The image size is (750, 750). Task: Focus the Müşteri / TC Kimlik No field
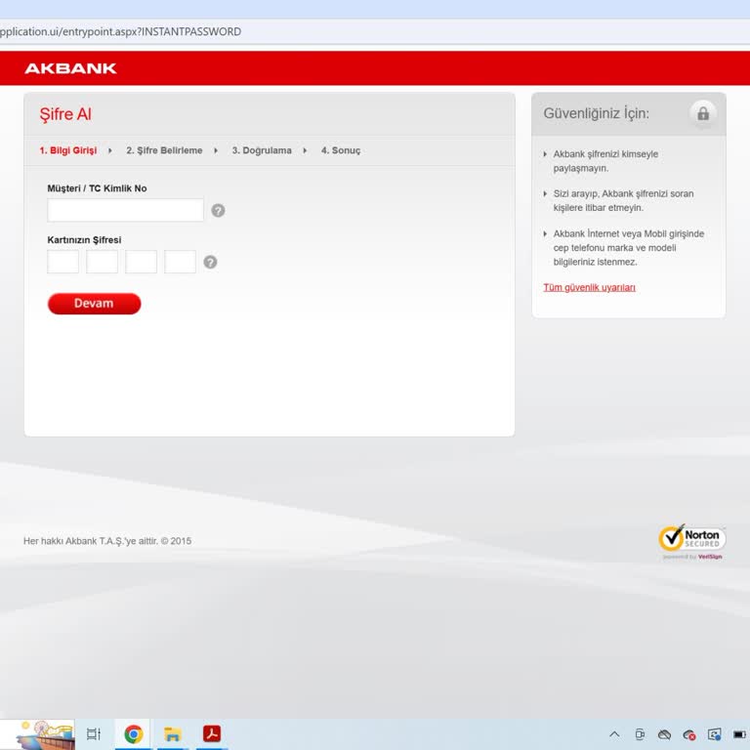pos(125,211)
